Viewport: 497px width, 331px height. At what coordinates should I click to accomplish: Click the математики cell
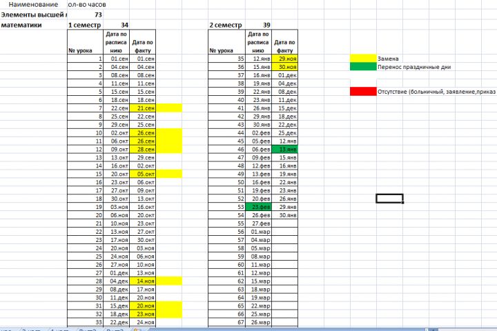point(34,25)
